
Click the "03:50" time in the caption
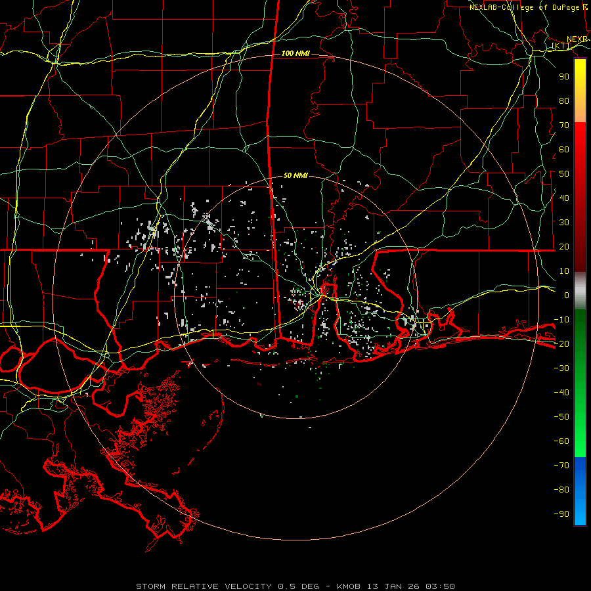tap(440, 586)
